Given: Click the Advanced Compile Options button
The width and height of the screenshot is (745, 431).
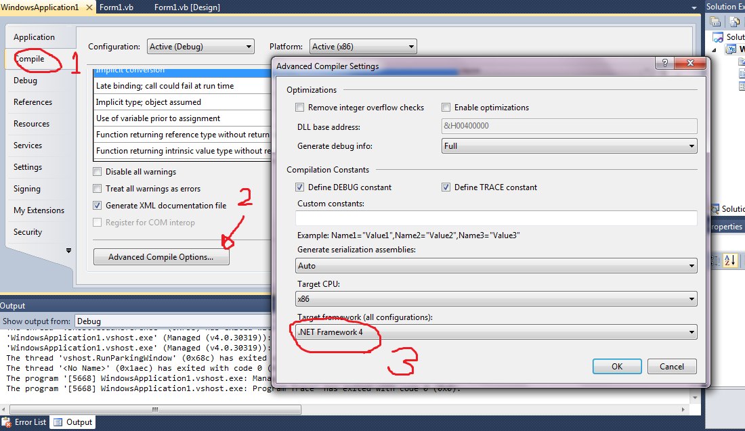Looking at the screenshot, I should pyautogui.click(x=161, y=257).
